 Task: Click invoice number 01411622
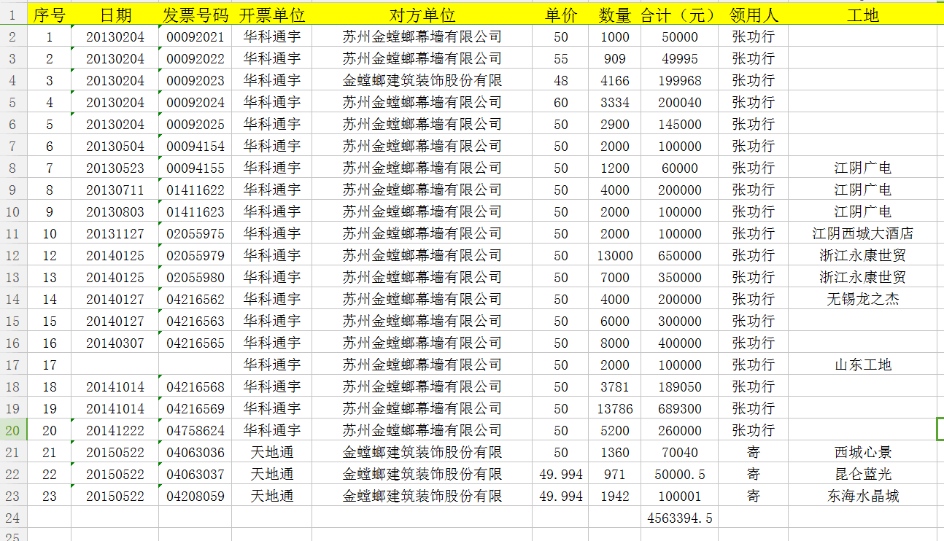[196, 190]
